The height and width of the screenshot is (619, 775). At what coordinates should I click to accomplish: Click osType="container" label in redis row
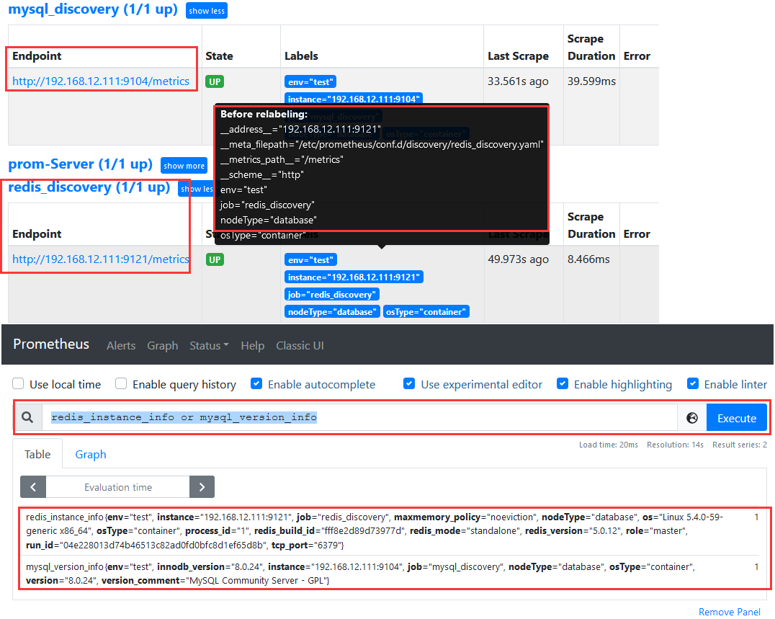(x=426, y=311)
